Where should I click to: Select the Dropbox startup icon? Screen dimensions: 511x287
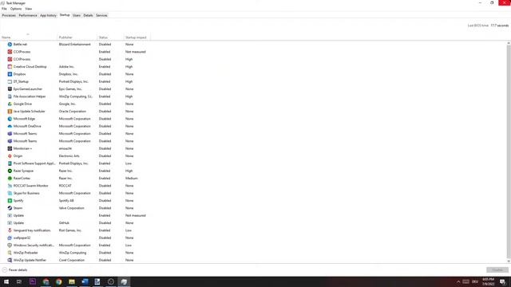pos(10,74)
